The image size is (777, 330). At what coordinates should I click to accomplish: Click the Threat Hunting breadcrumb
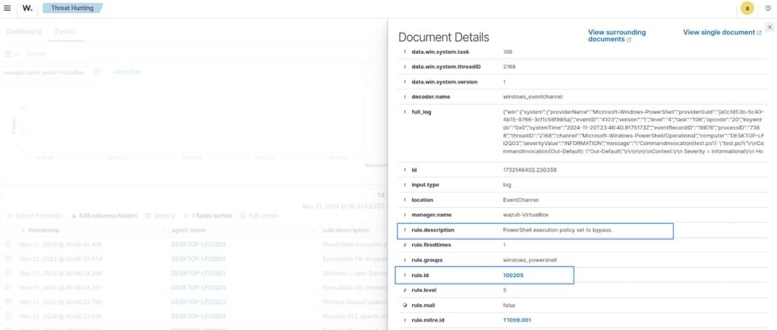71,8
